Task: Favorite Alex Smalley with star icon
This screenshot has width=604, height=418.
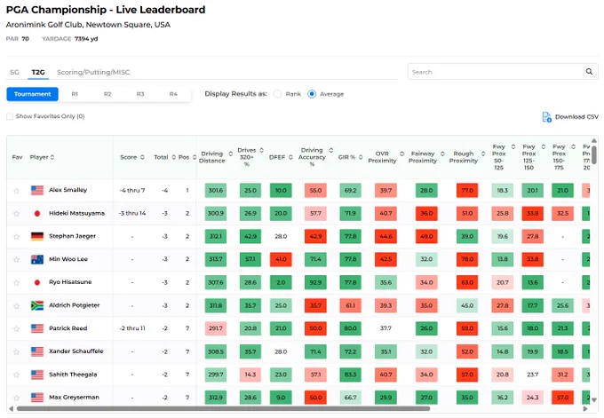Action: pos(16,191)
